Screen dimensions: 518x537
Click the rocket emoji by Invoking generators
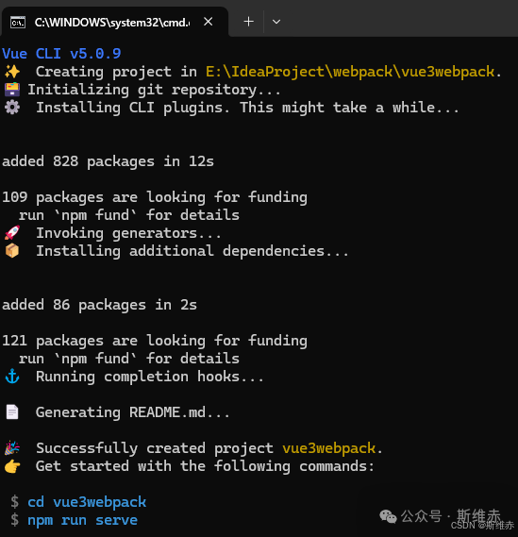[12, 233]
